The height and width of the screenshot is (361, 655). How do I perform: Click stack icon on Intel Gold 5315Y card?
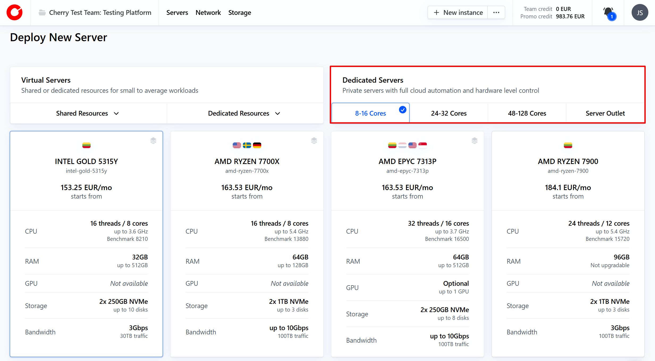coord(153,141)
